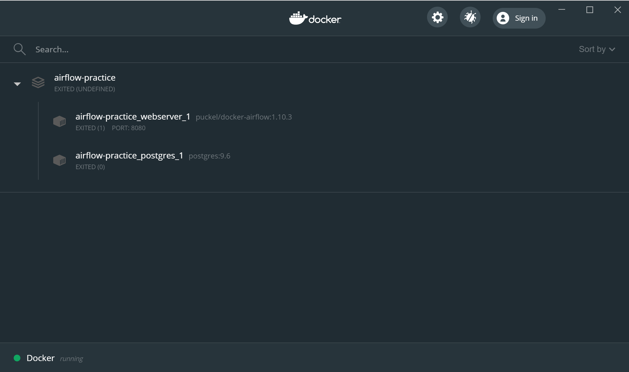Click the search magnifier icon
This screenshot has width=629, height=372.
(19, 49)
